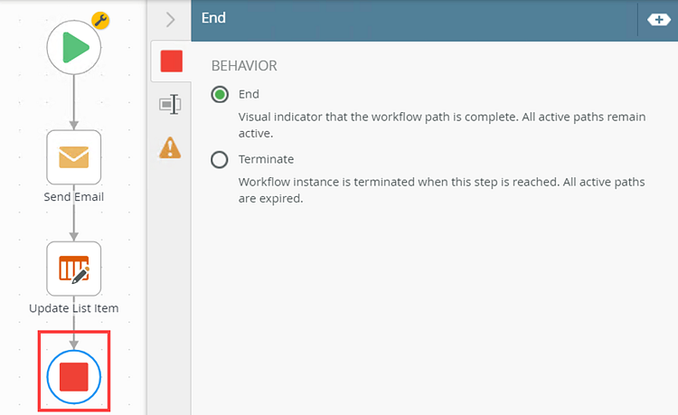
Task: Open the Properties tab with text cursor icon
Action: point(170,104)
